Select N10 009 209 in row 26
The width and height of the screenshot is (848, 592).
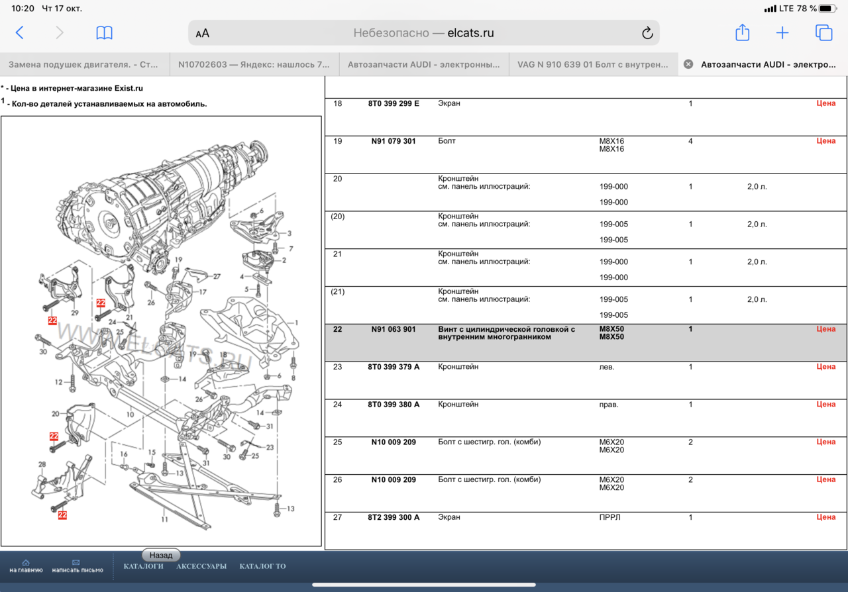point(394,479)
